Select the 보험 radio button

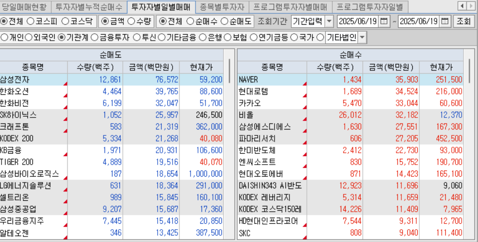(x=227, y=37)
